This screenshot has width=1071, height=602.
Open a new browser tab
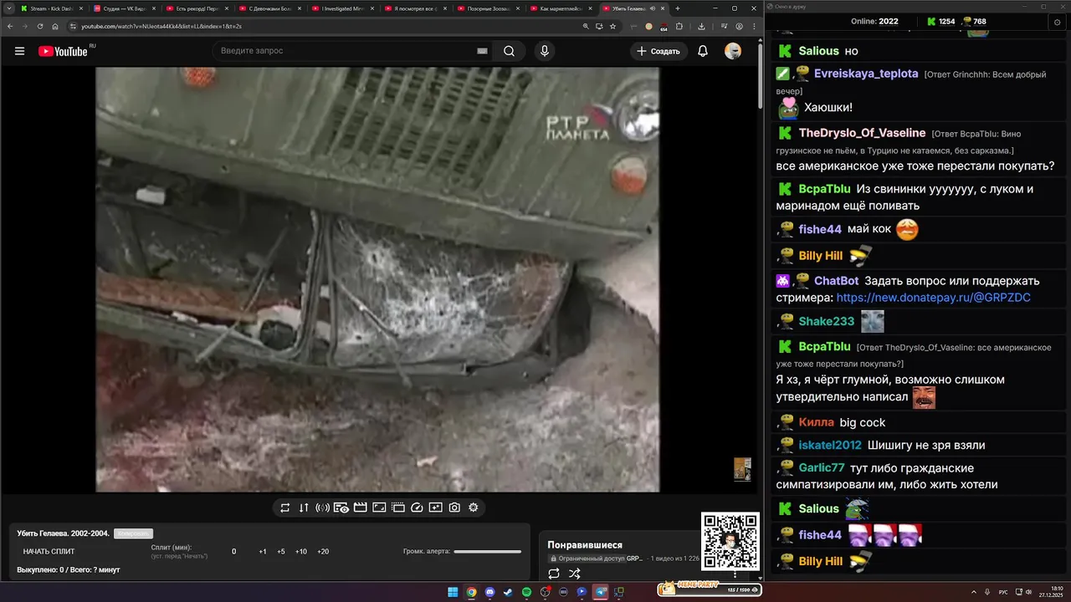[678, 8]
